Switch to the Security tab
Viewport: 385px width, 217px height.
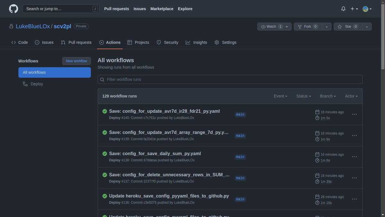167,42
